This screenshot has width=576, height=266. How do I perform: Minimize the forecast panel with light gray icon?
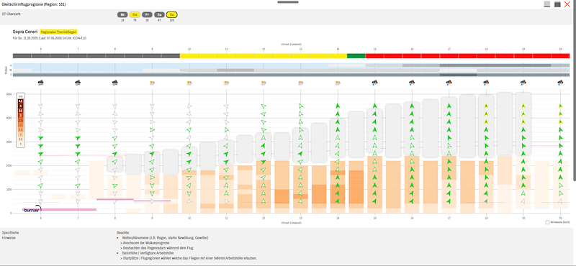[547, 4]
